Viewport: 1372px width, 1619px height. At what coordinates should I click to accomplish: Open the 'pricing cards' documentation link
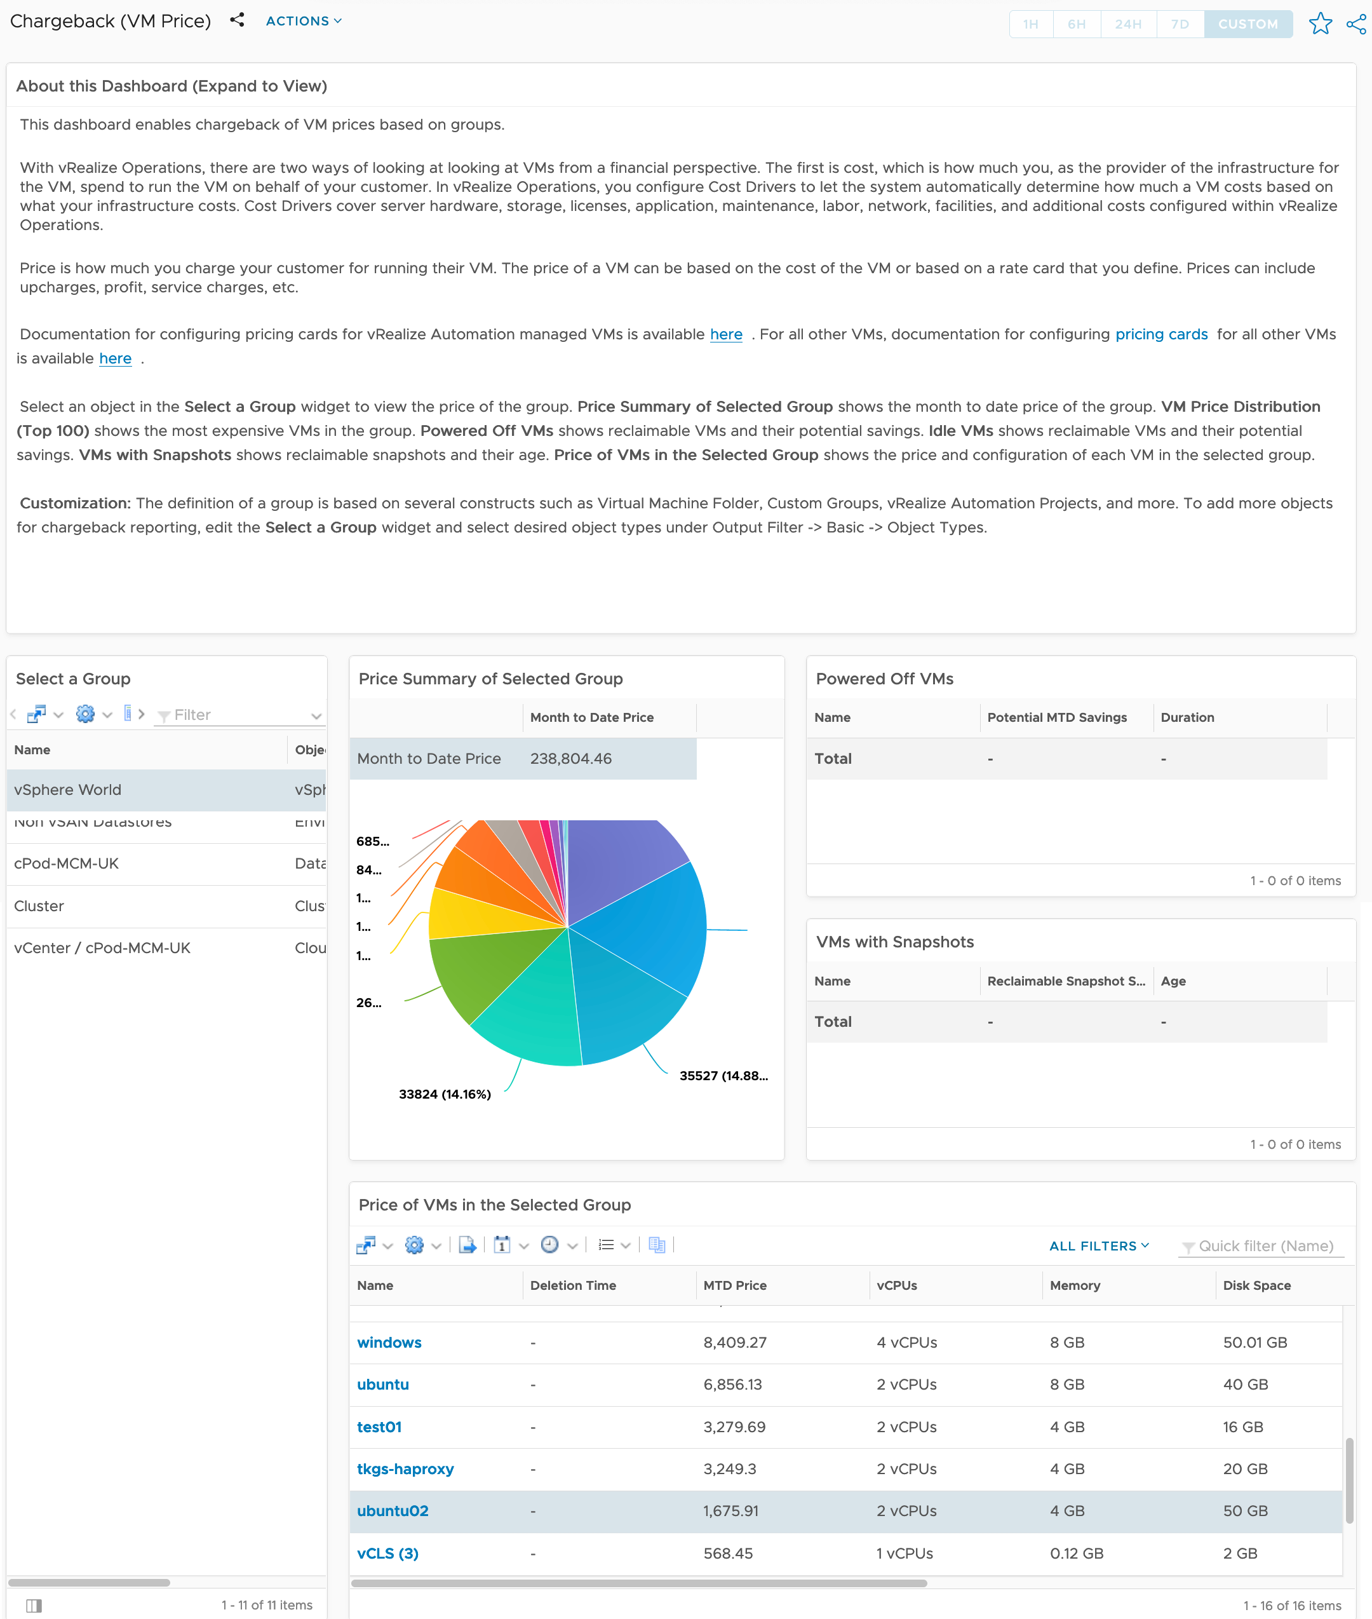[1161, 334]
